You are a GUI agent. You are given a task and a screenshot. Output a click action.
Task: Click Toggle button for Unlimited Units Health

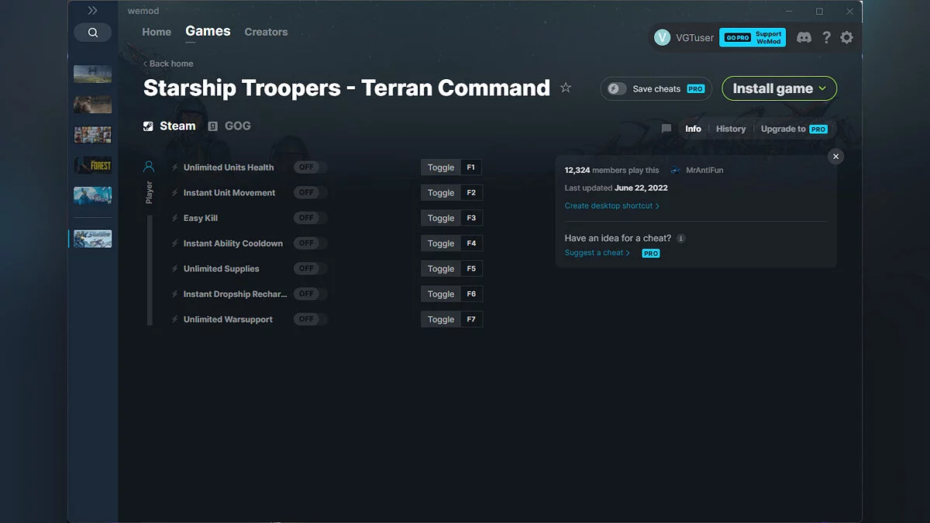click(x=441, y=167)
